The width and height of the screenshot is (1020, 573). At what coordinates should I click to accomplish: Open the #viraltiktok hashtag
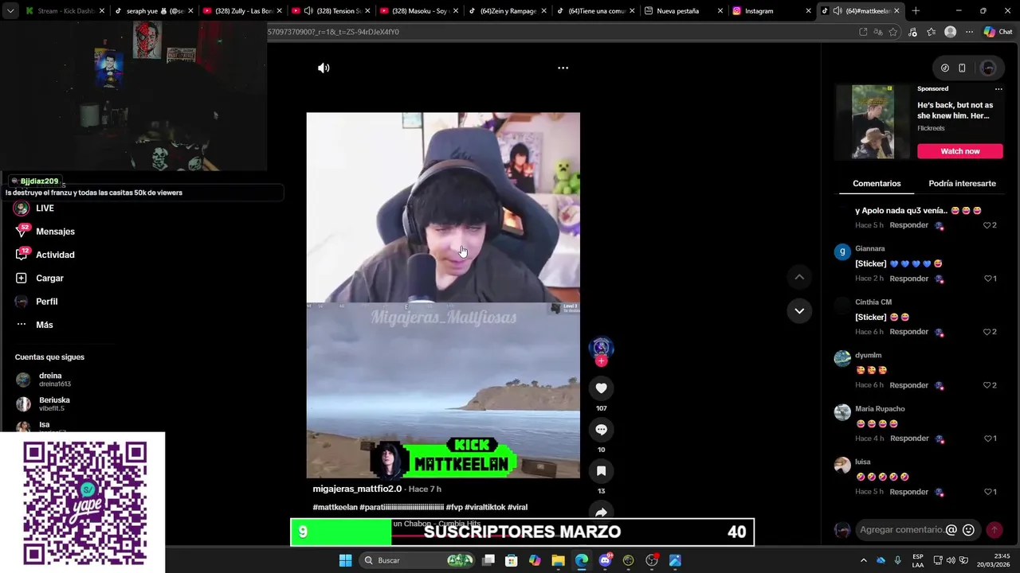click(x=484, y=507)
